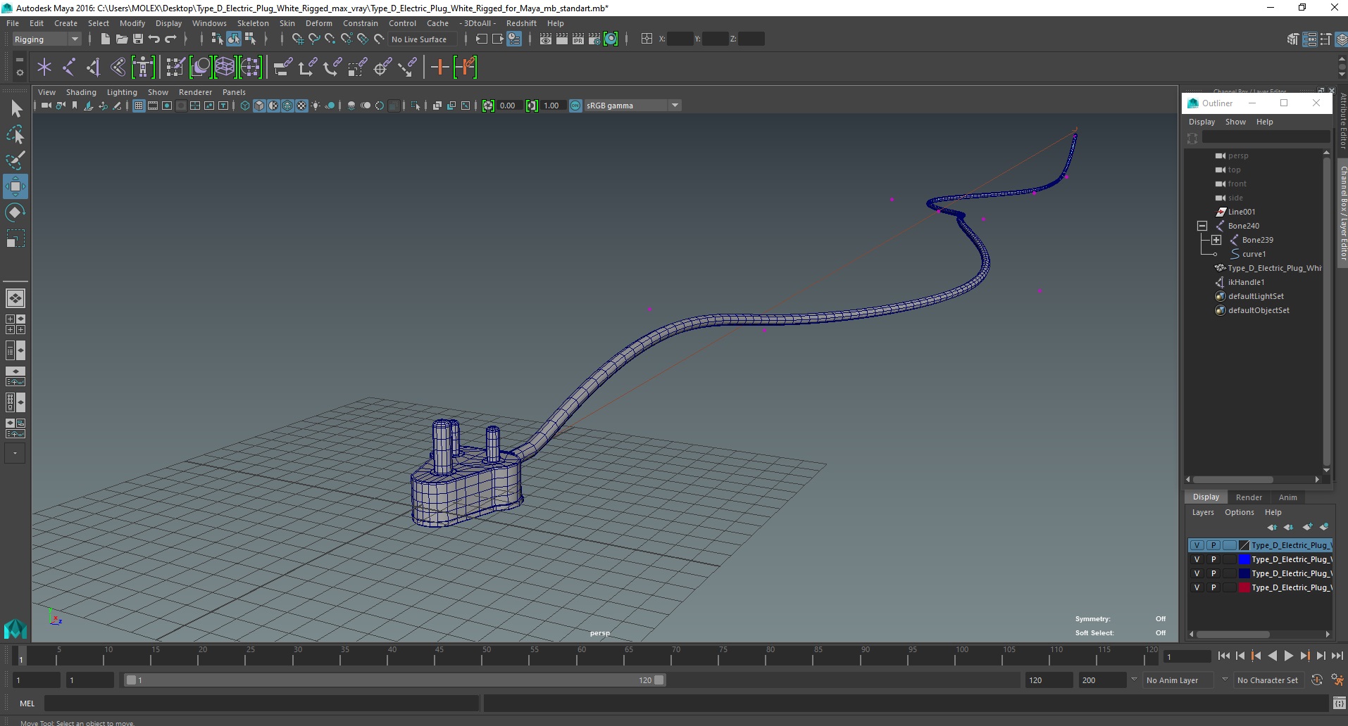This screenshot has width=1348, height=726.
Task: Pick the Scale tool in toolbox
Action: (x=15, y=238)
